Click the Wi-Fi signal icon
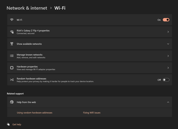The height and width of the screenshot is (129, 178). (x=12, y=20)
